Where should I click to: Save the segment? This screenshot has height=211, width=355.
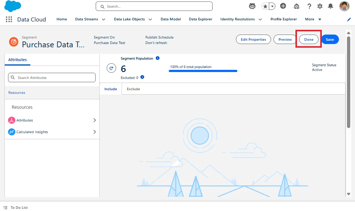(330, 39)
